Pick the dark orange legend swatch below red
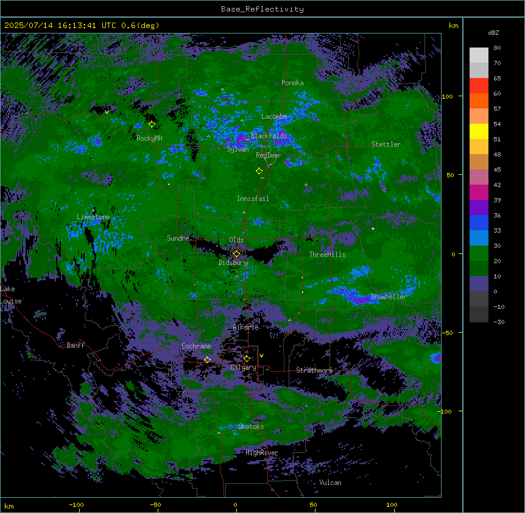Image resolution: width=525 pixels, height=513 pixels. coord(479,101)
